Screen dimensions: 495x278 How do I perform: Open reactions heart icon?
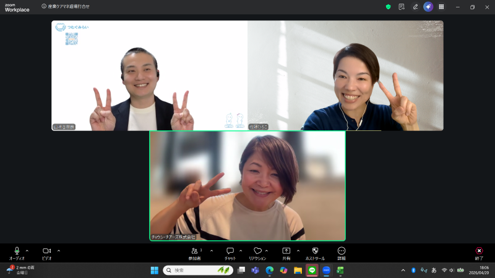[x=257, y=253]
